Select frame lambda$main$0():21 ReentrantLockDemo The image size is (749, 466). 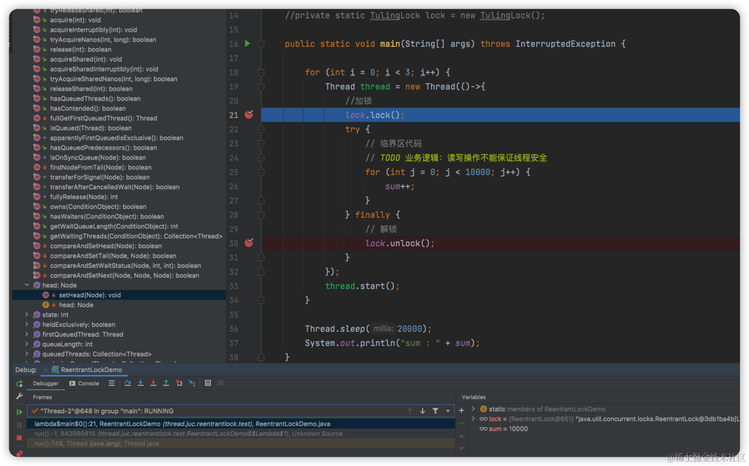(x=241, y=424)
